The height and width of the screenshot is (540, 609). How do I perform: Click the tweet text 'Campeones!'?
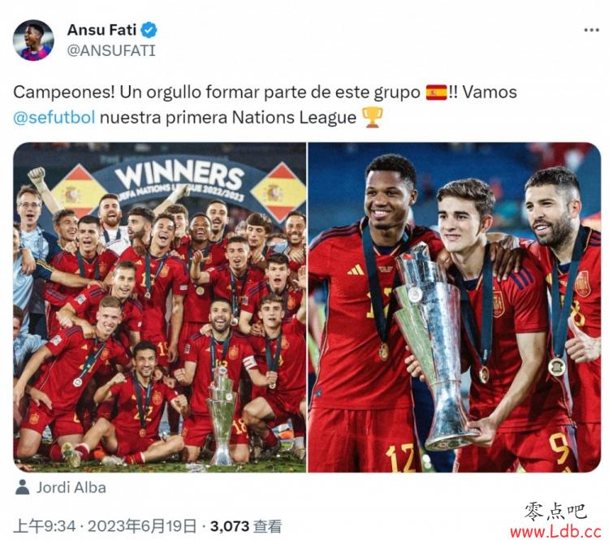click(64, 93)
